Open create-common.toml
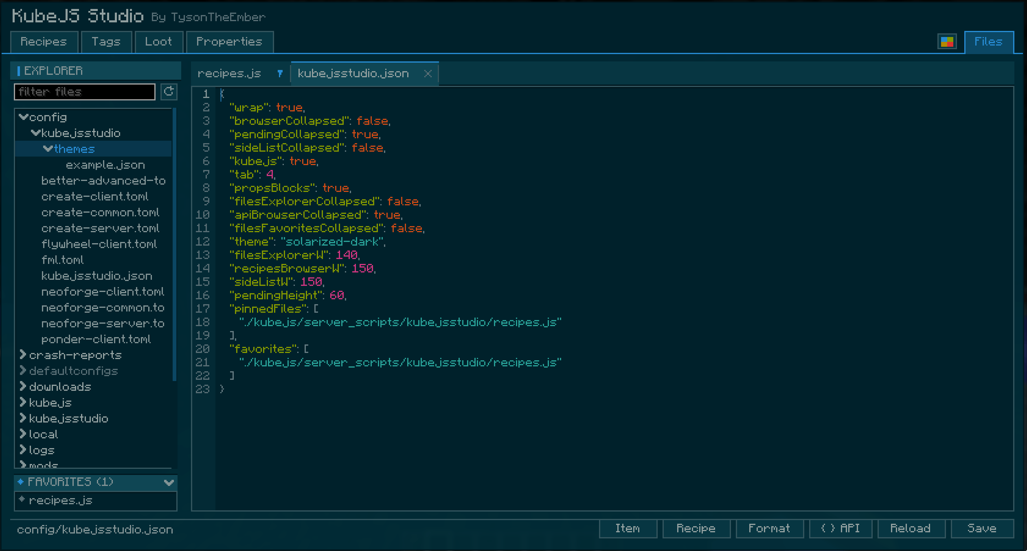This screenshot has width=1027, height=551. click(94, 212)
